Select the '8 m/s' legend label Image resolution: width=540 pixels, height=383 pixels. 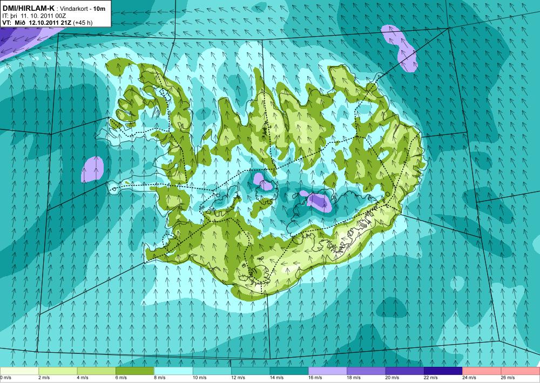160,378
